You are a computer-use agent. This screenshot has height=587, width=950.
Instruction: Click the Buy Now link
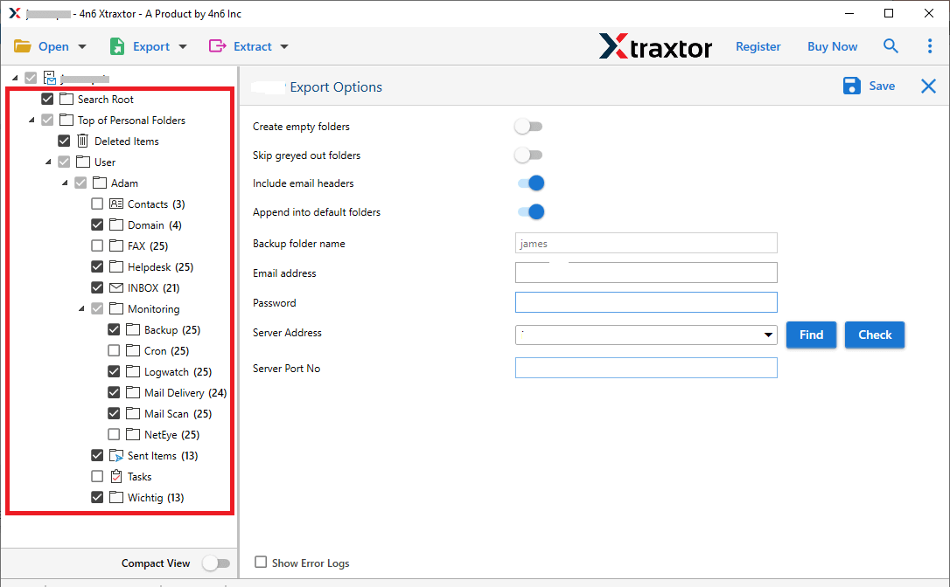pos(832,45)
